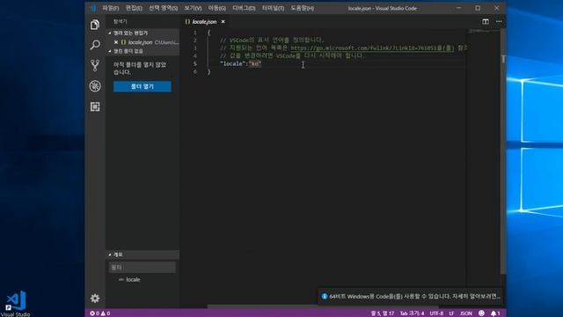
Task: Select the locale.json editor tab
Action: (x=204, y=21)
